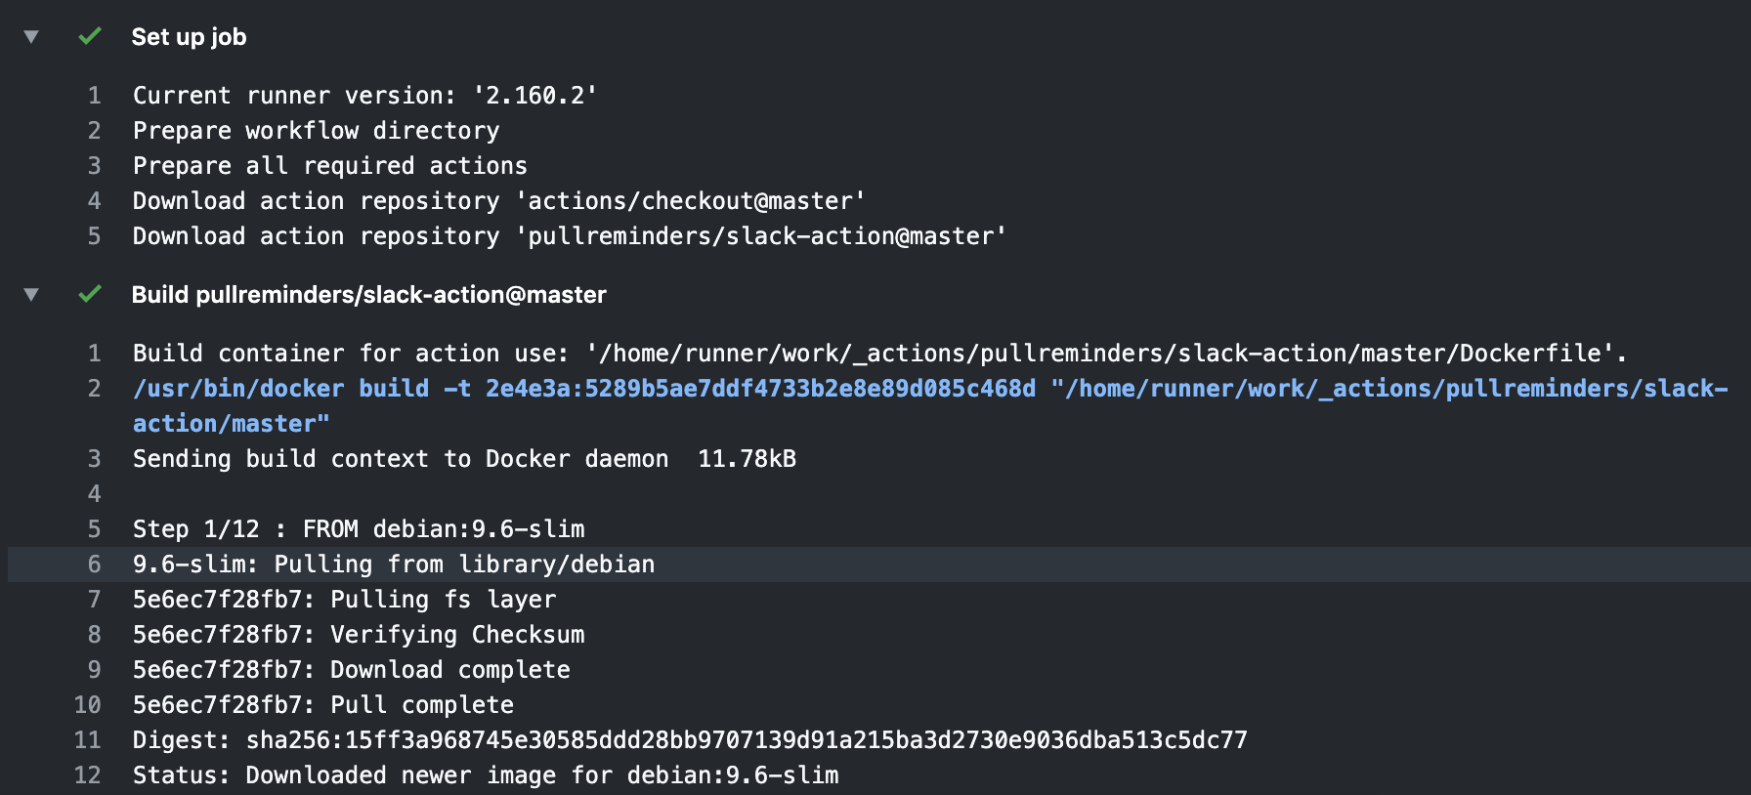Click the green checkmark beside Set up job

pyautogui.click(x=90, y=36)
